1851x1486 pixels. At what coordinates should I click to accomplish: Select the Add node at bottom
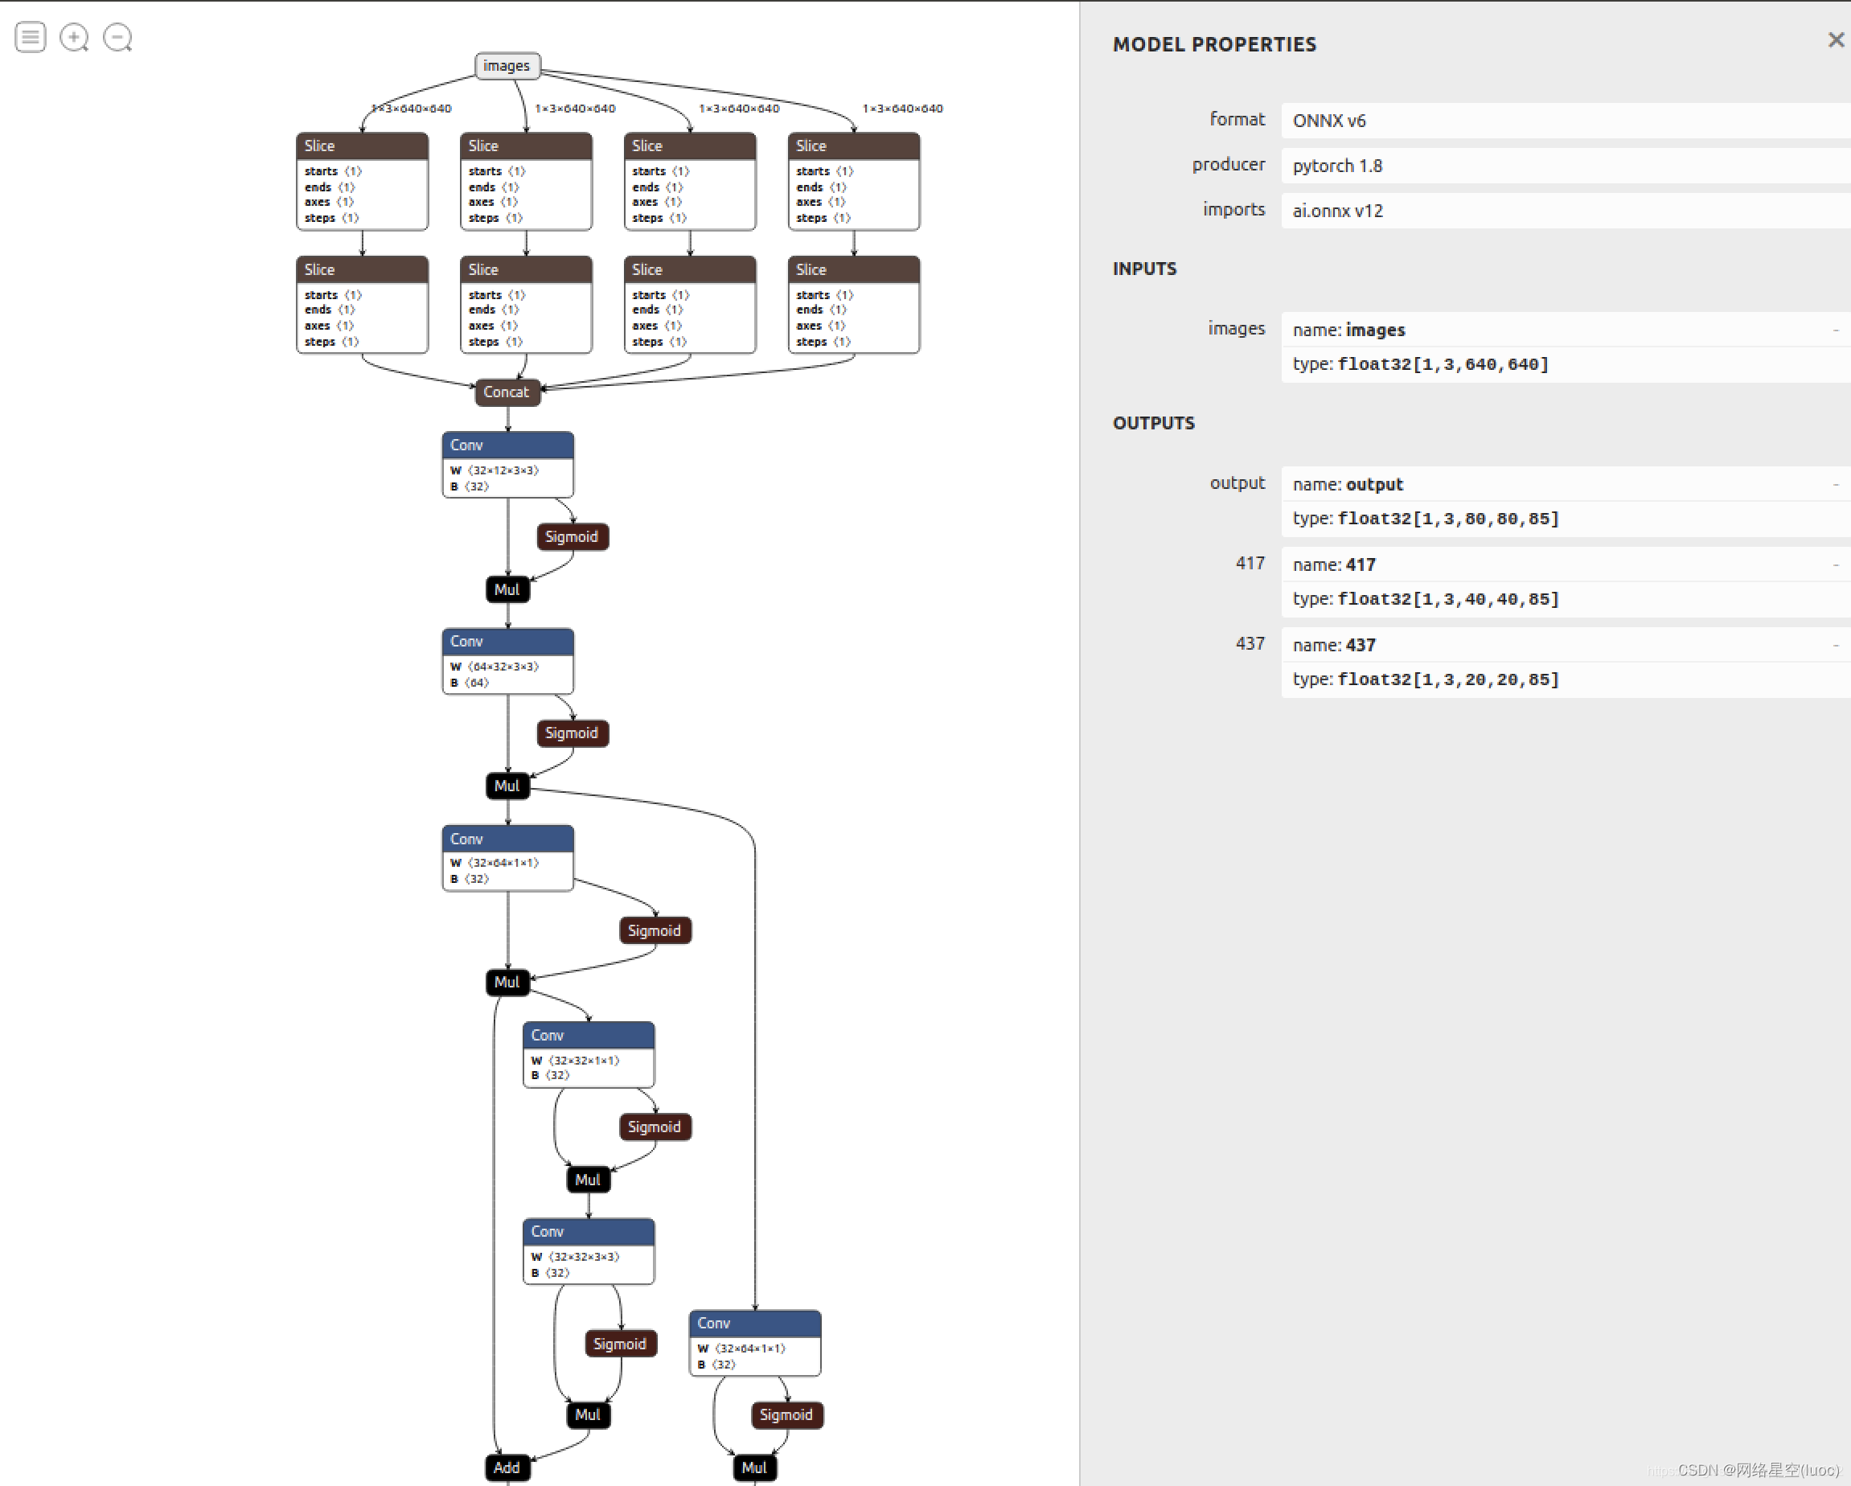507,1468
